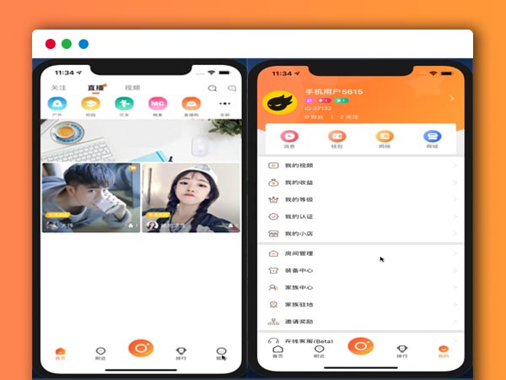Click the chevron on the 我的等级 row
Viewport: 506px width, 380px height.
pos(455,199)
